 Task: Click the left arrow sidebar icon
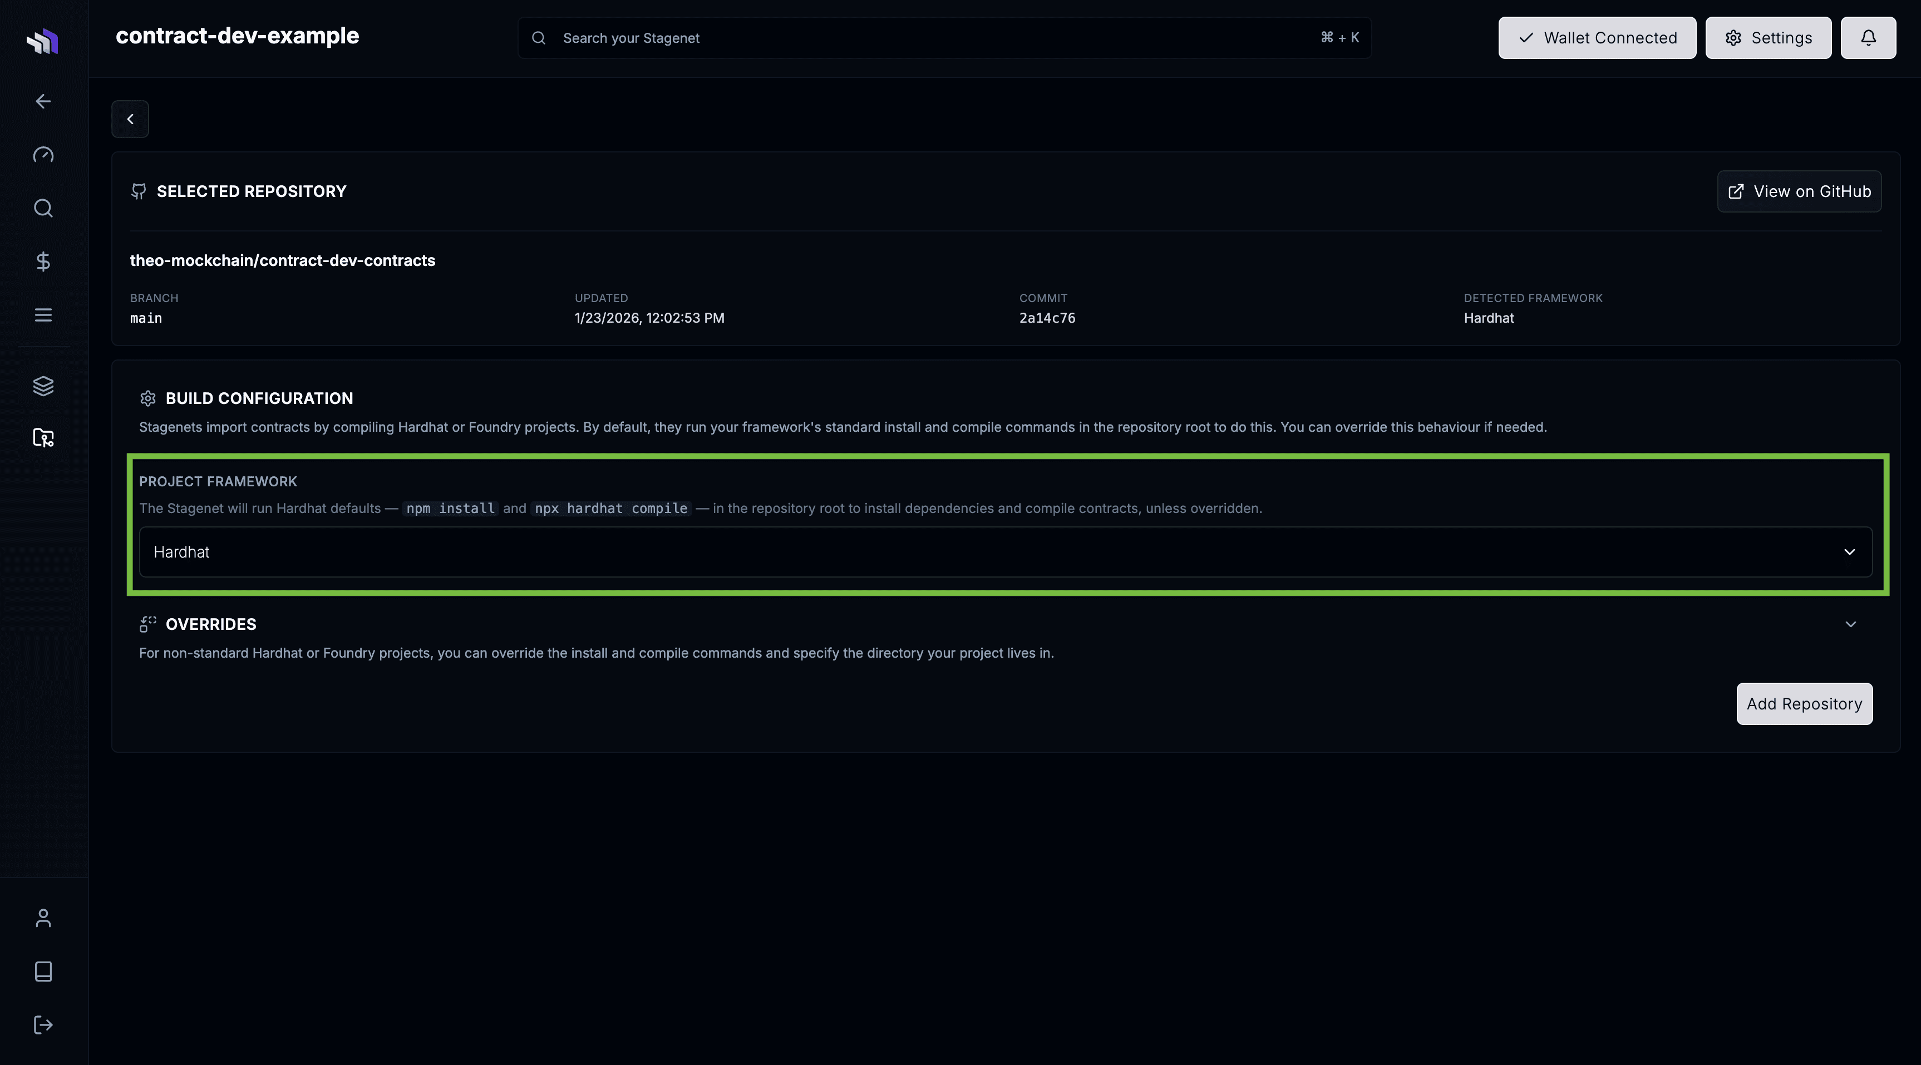pos(43,101)
